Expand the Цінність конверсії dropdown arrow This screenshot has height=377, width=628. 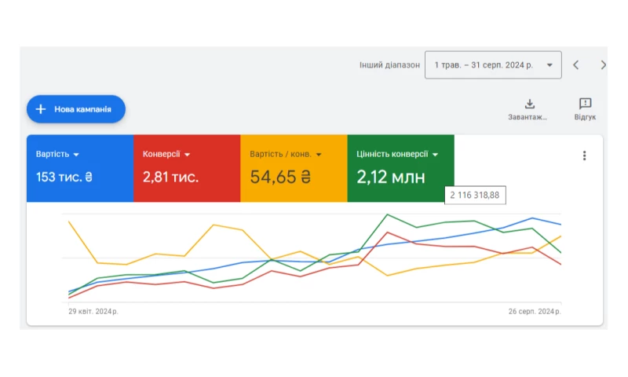(434, 155)
